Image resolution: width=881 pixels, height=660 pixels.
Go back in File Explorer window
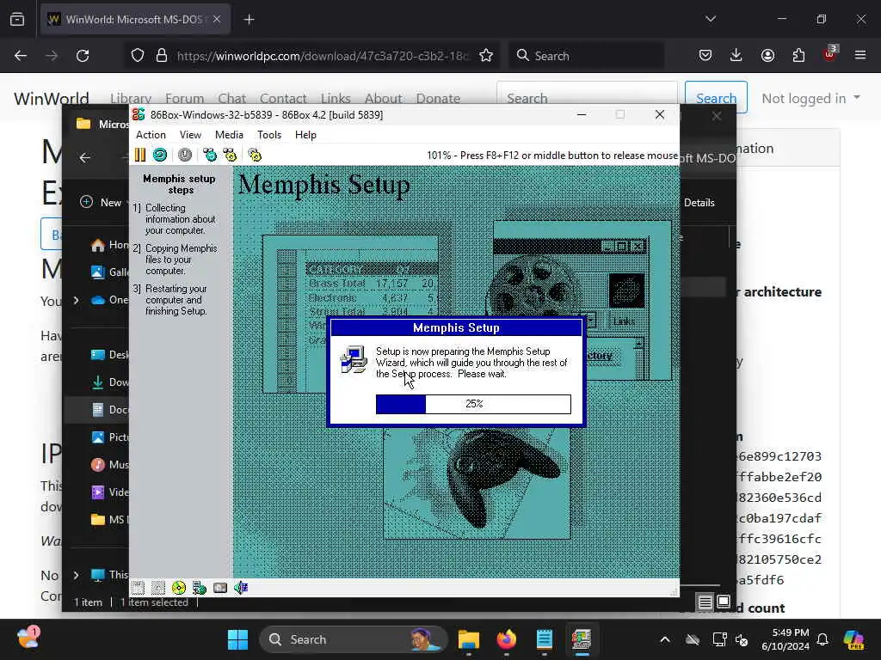point(85,158)
